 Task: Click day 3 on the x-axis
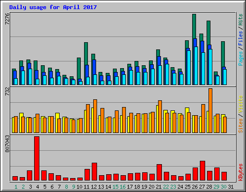[x=30, y=187]
